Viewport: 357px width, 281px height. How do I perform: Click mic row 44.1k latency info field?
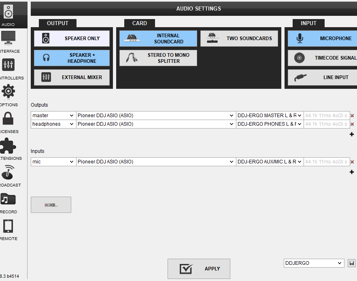[327, 162]
